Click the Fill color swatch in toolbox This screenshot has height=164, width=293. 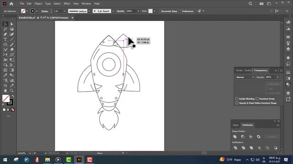click(x=6, y=98)
